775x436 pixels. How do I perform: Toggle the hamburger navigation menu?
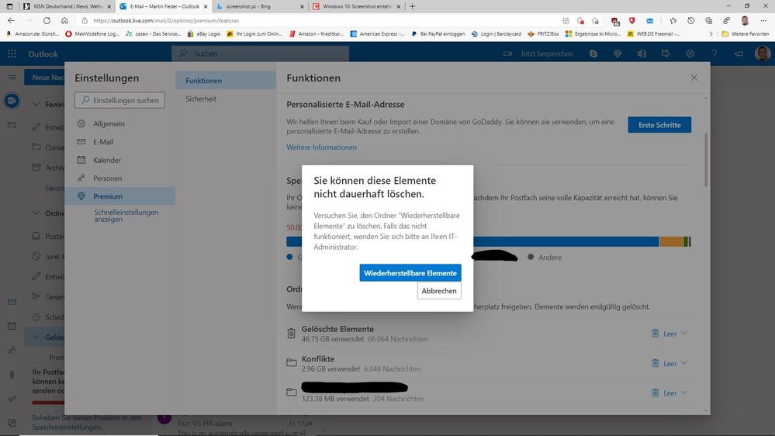click(12, 77)
